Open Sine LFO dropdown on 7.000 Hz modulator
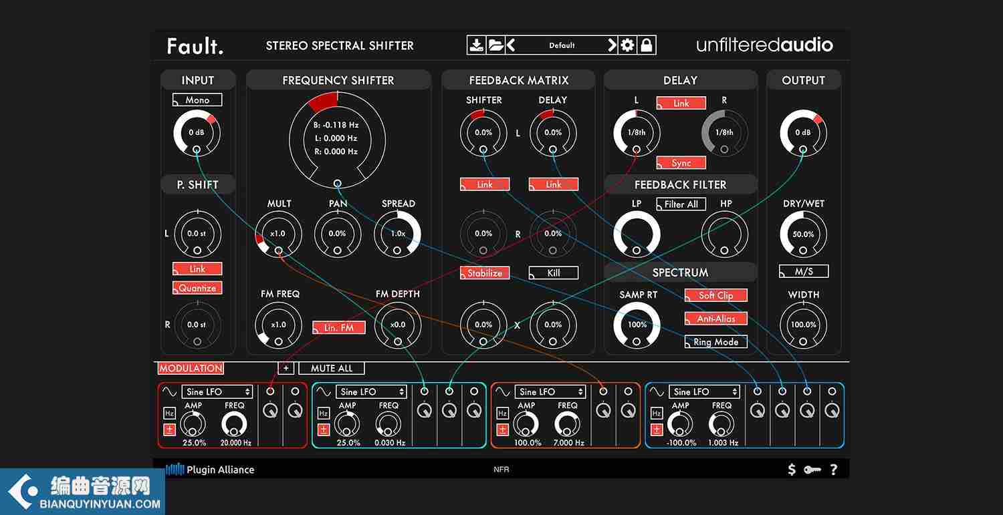This screenshot has width=1003, height=515. click(550, 391)
